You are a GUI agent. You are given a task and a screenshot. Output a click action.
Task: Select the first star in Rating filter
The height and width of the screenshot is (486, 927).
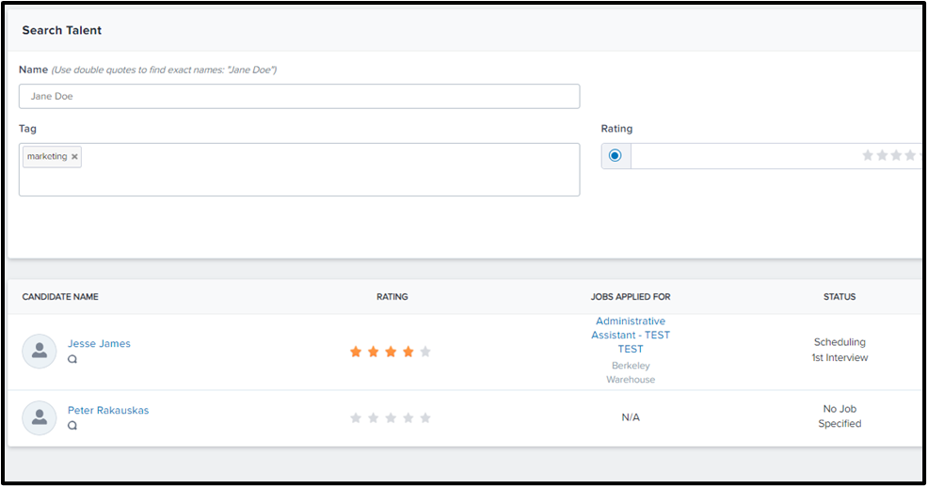(868, 155)
